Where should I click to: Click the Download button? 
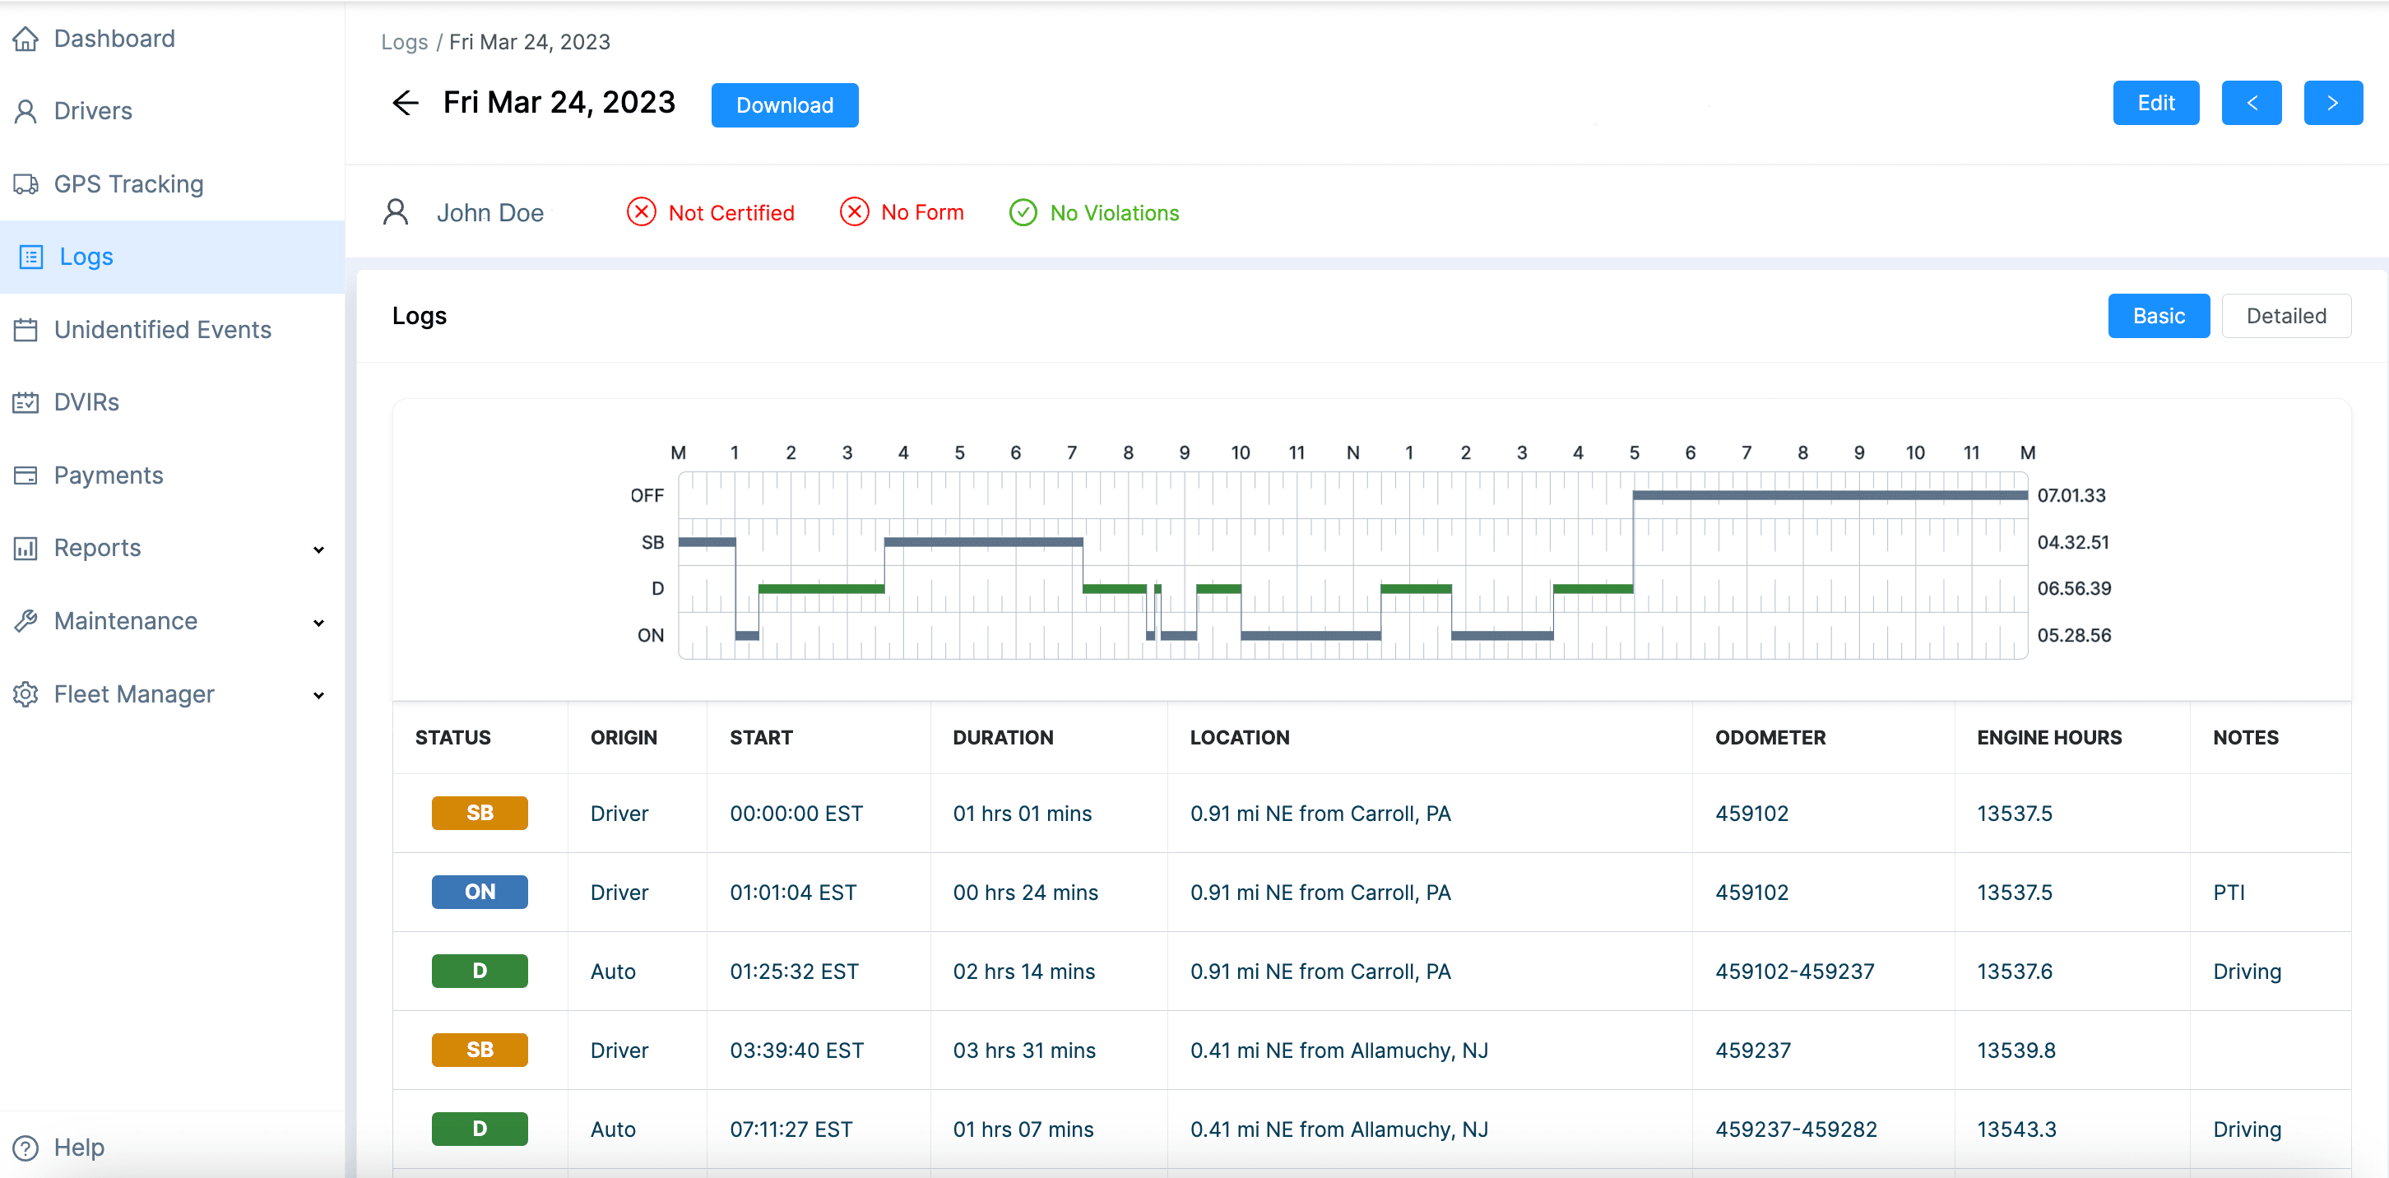pos(784,104)
